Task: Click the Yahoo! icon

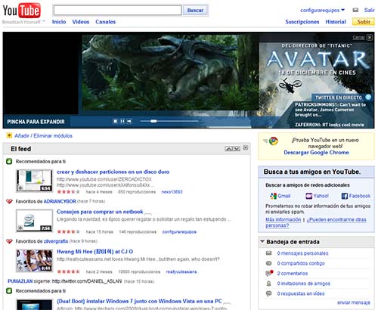Action: (308, 196)
